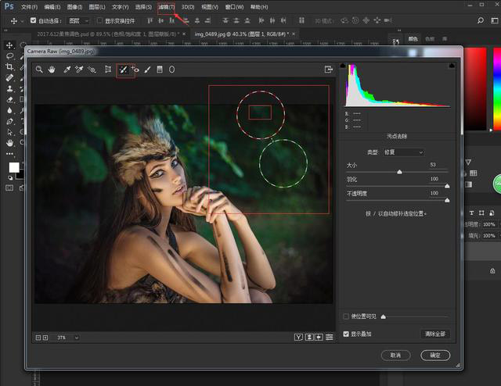Click the visualize spots threshold slider handle
This screenshot has height=386, width=501.
384,316
